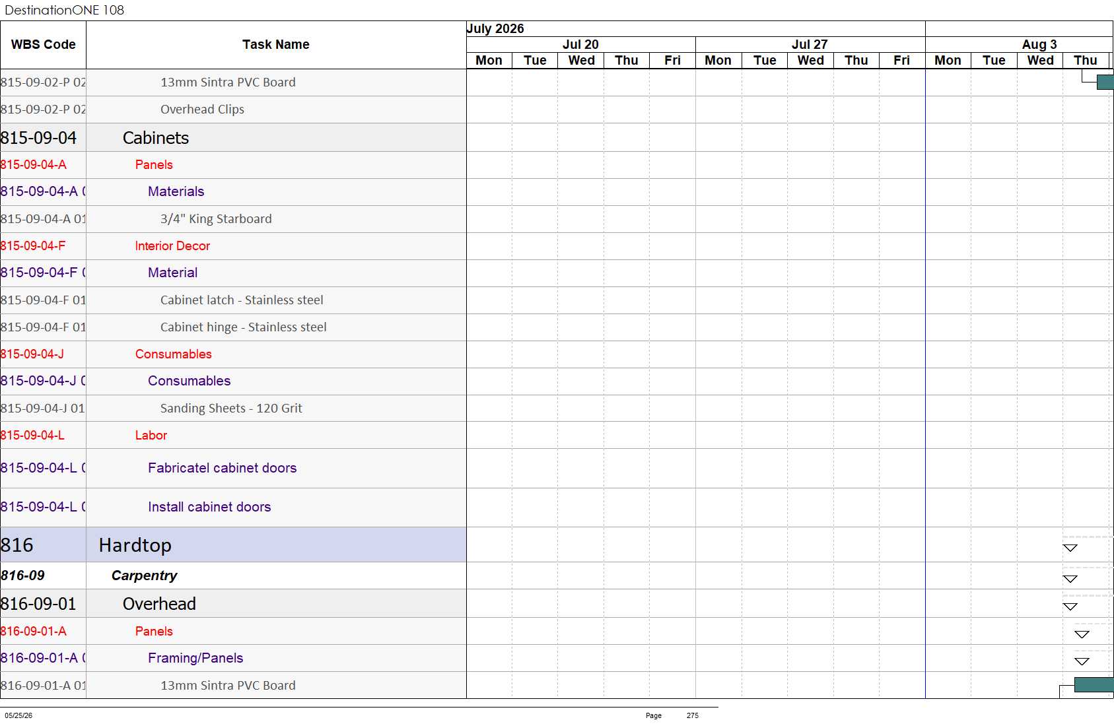Image resolution: width=1114 pixels, height=724 pixels.
Task: Click the Jul 20 week header
Action: pyautogui.click(x=580, y=44)
